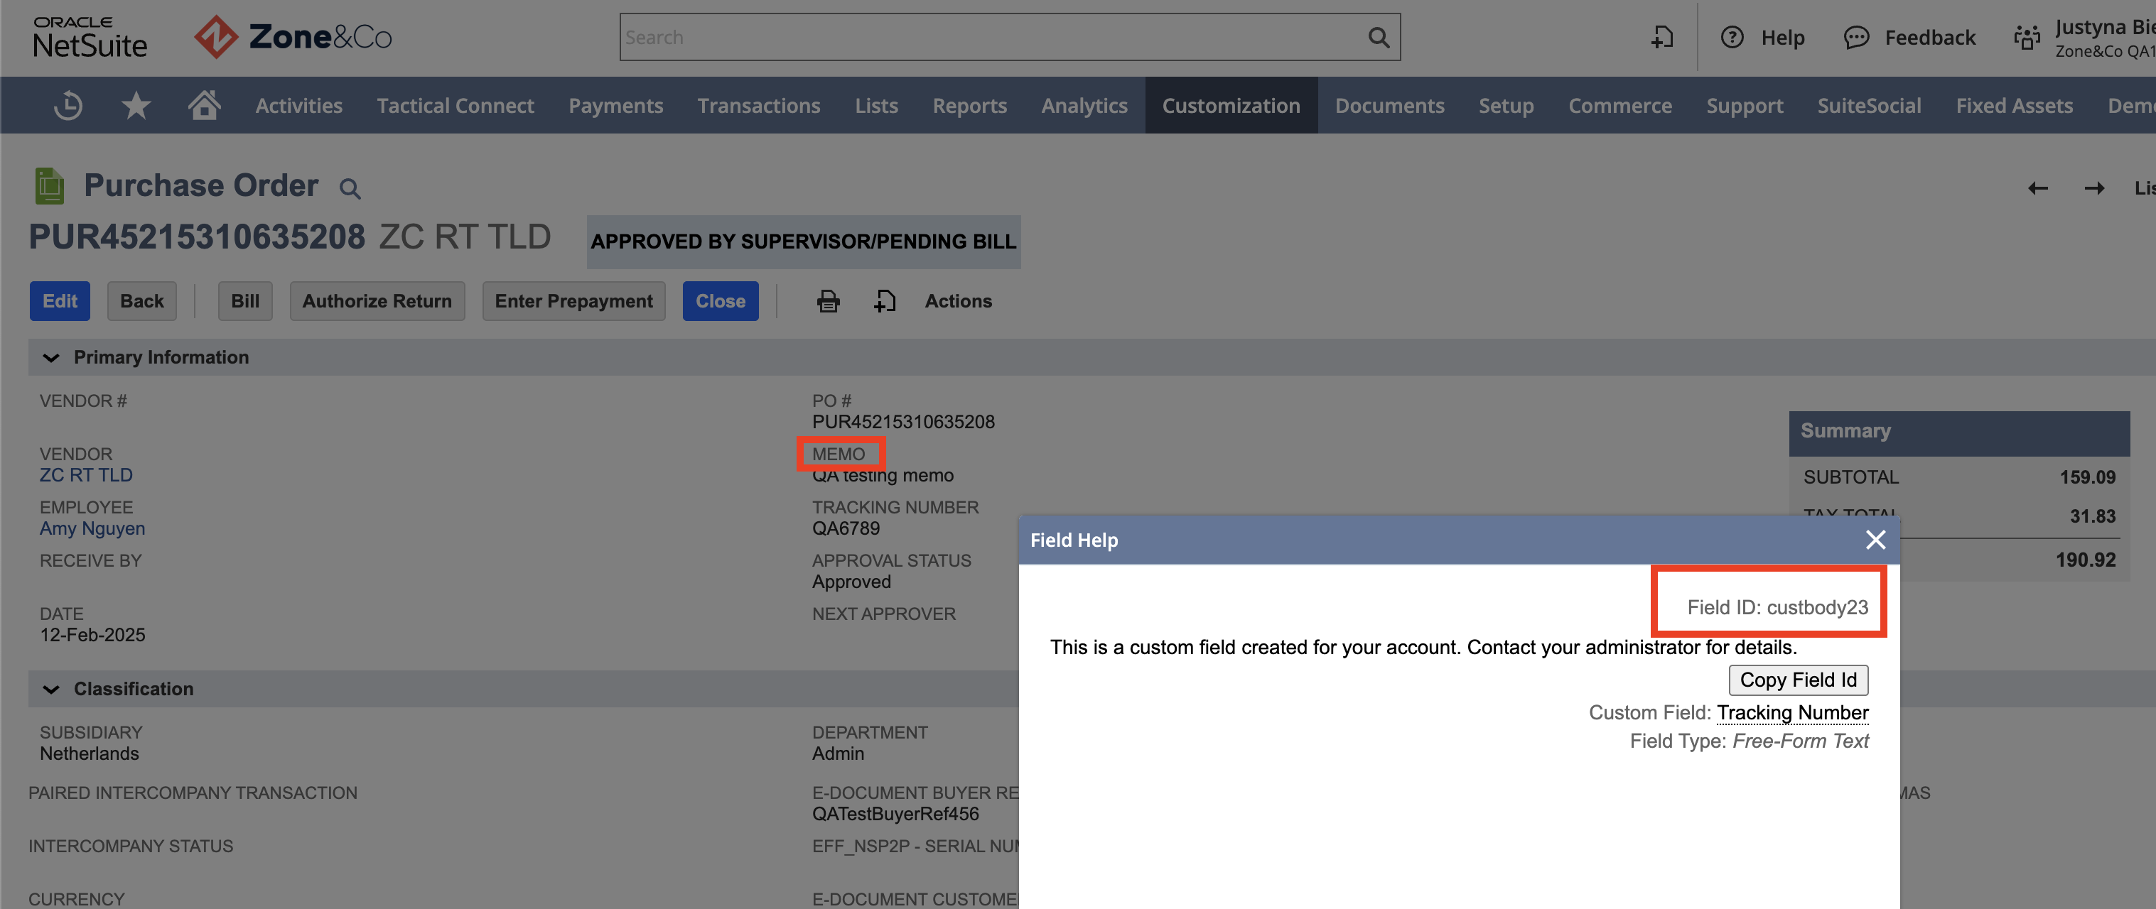Open the Analytics menu
2156x909 pixels.
(1084, 107)
